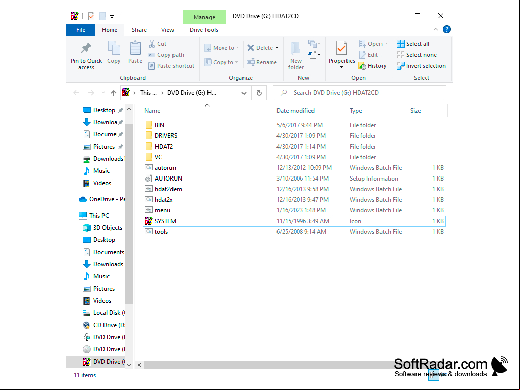Image resolution: width=520 pixels, height=390 pixels.
Task: Open the Delete options dropdown arrow
Action: pyautogui.click(x=276, y=48)
